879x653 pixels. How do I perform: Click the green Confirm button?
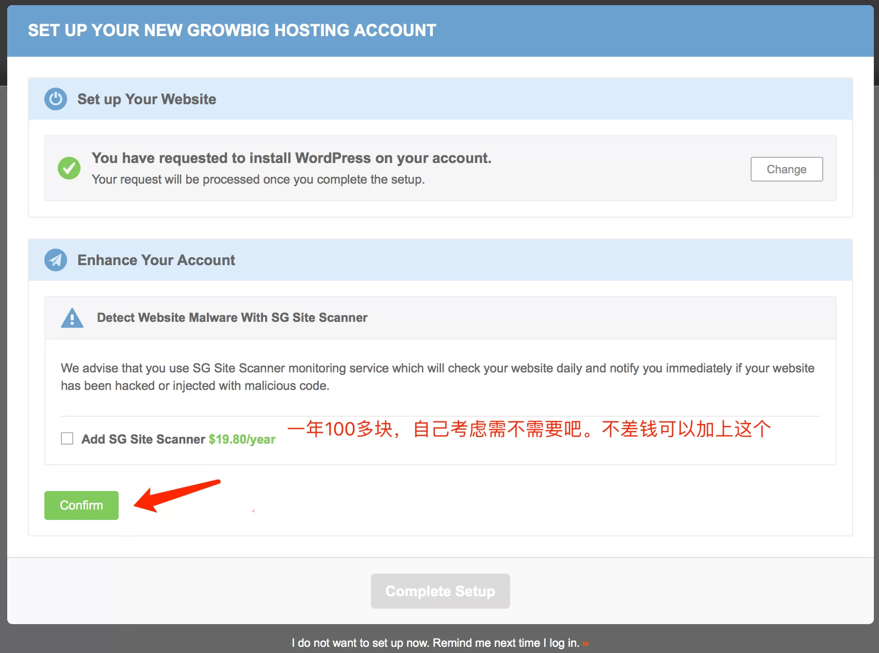click(82, 505)
